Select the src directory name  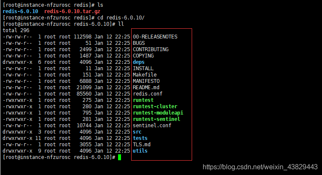click(137, 132)
